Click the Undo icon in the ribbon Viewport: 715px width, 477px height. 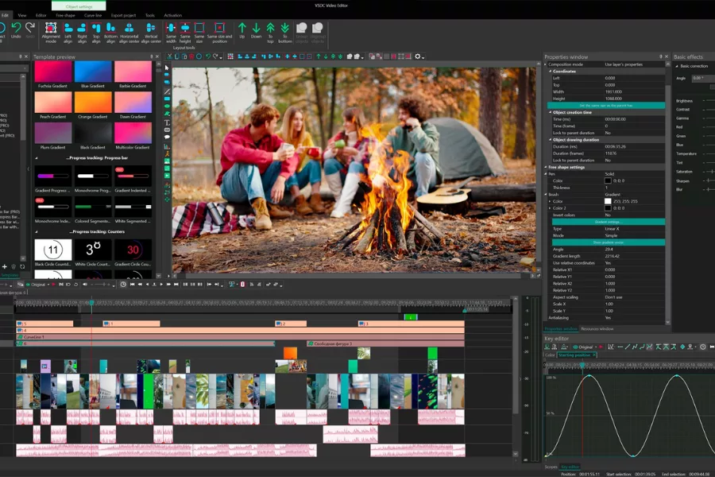pos(16,29)
